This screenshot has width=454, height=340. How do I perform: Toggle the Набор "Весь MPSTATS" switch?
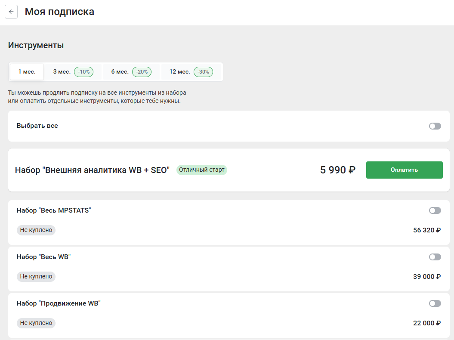435,210
